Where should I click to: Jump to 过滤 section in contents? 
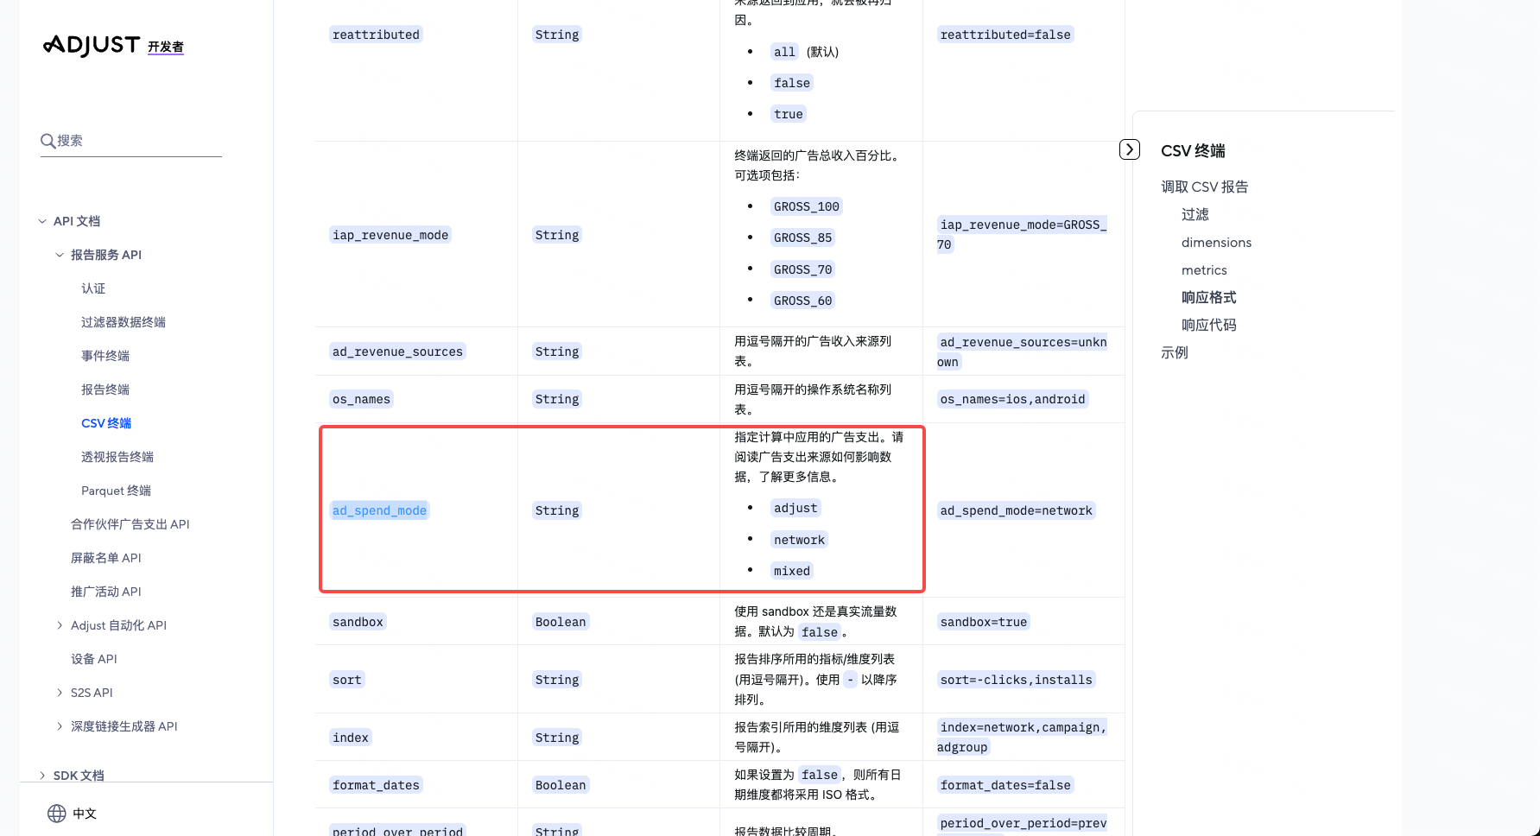(x=1195, y=214)
